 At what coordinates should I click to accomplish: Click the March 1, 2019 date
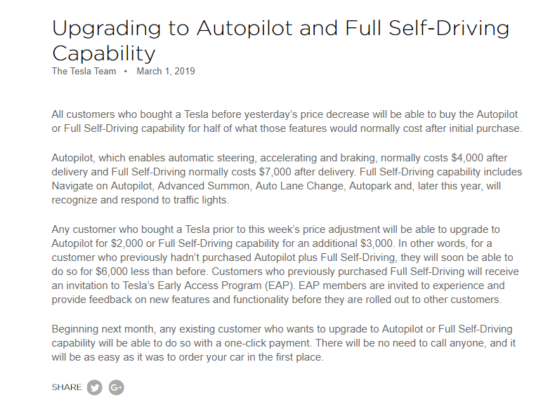[x=166, y=72]
